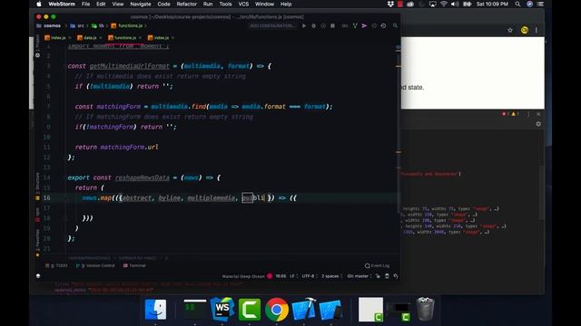Viewport: 581px width, 326px height.
Task: Click the src folder breadcrumb
Action: (x=77, y=26)
